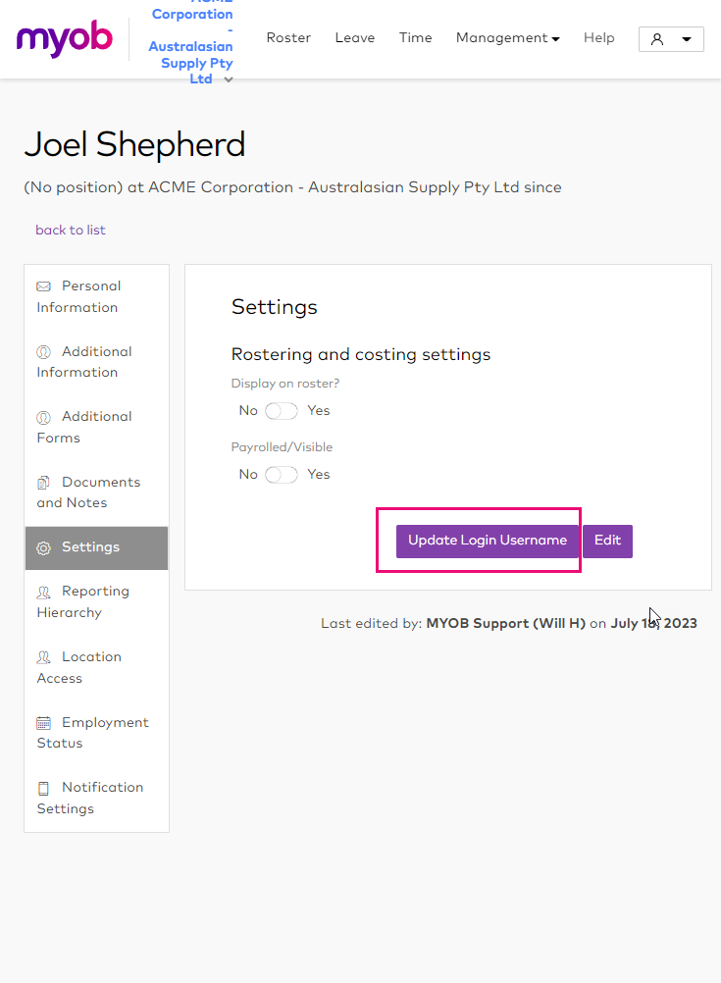Go to the Leave menu

tap(355, 38)
